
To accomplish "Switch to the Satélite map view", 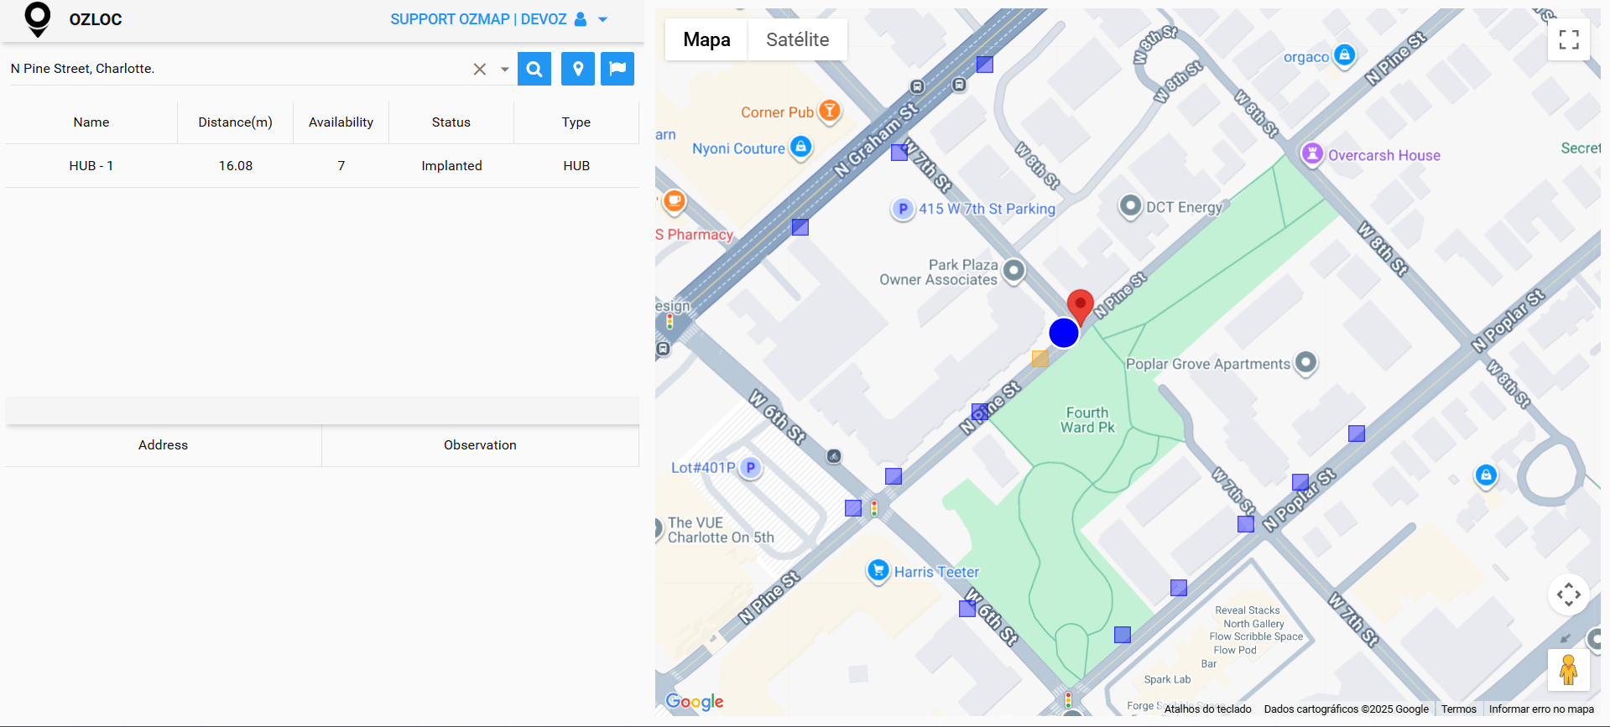I will (x=797, y=39).
